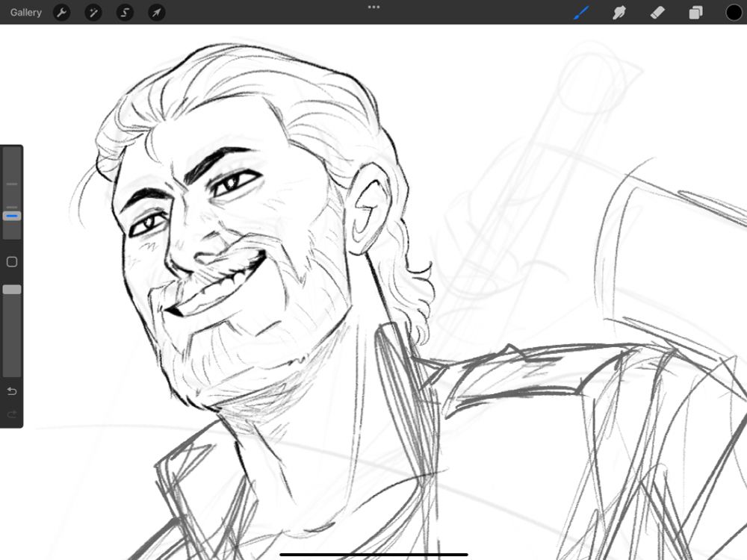Tap the three-dot menu at top center
747x560 pixels.
pos(374,7)
